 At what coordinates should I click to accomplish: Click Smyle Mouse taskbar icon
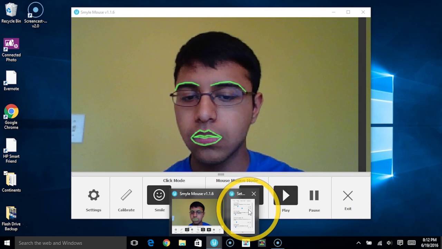pyautogui.click(x=214, y=243)
